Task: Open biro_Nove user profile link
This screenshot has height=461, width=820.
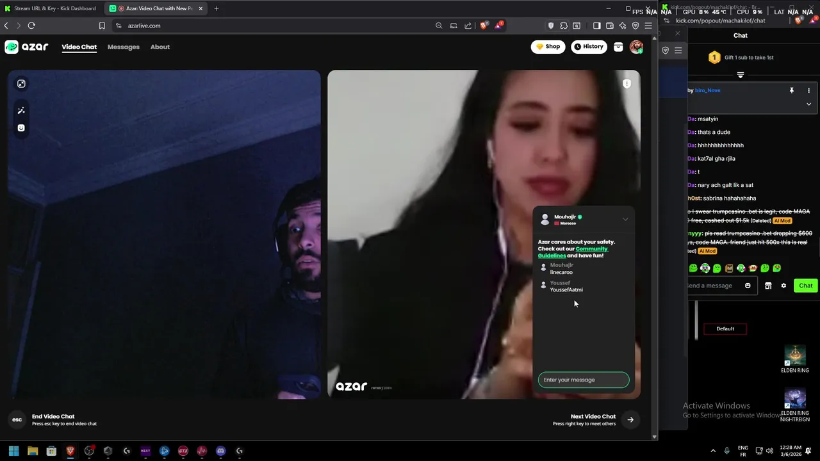Action: point(708,90)
